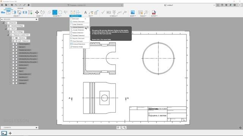Click the Edge Extension geometry icon
243x136 pixels.
(66, 12)
